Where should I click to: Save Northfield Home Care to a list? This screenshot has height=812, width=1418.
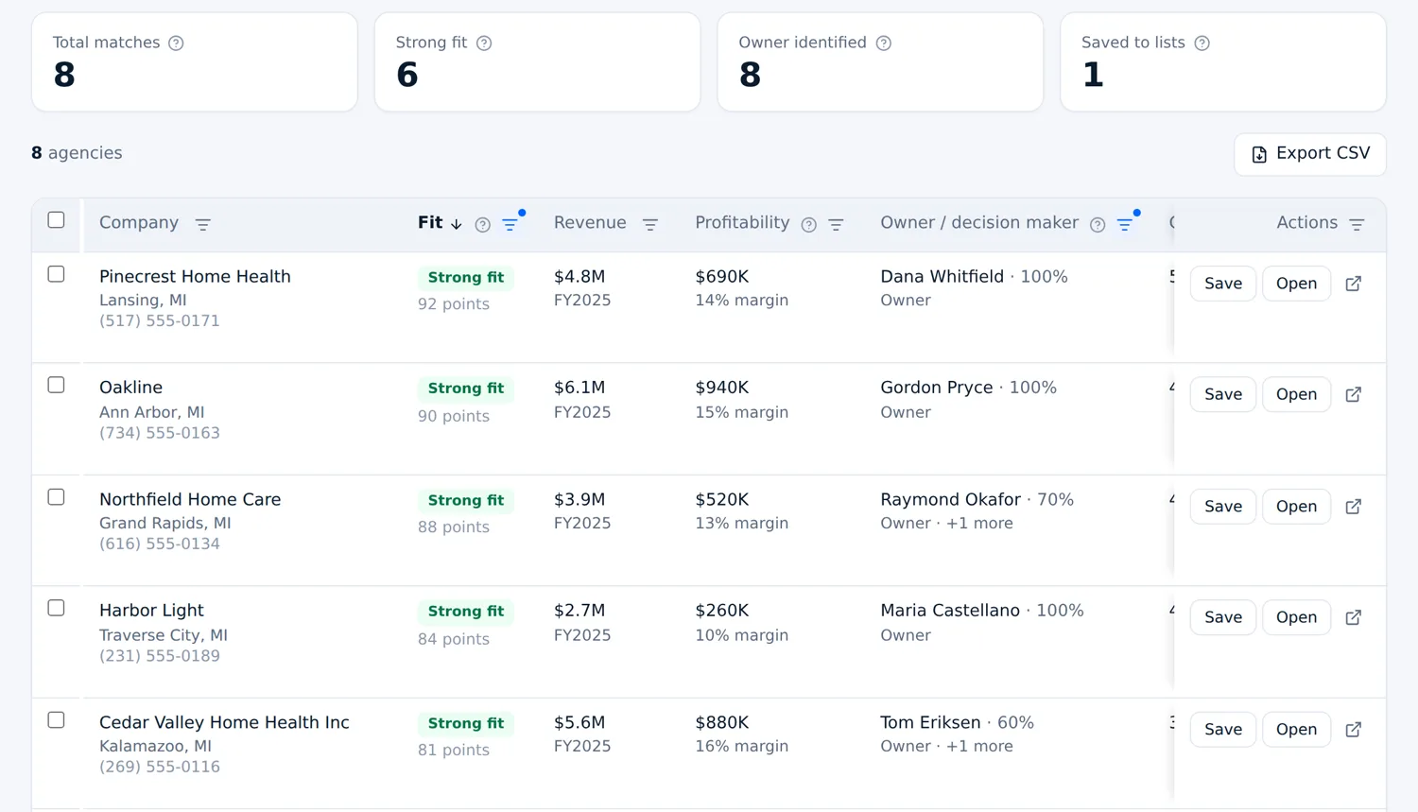click(x=1223, y=507)
